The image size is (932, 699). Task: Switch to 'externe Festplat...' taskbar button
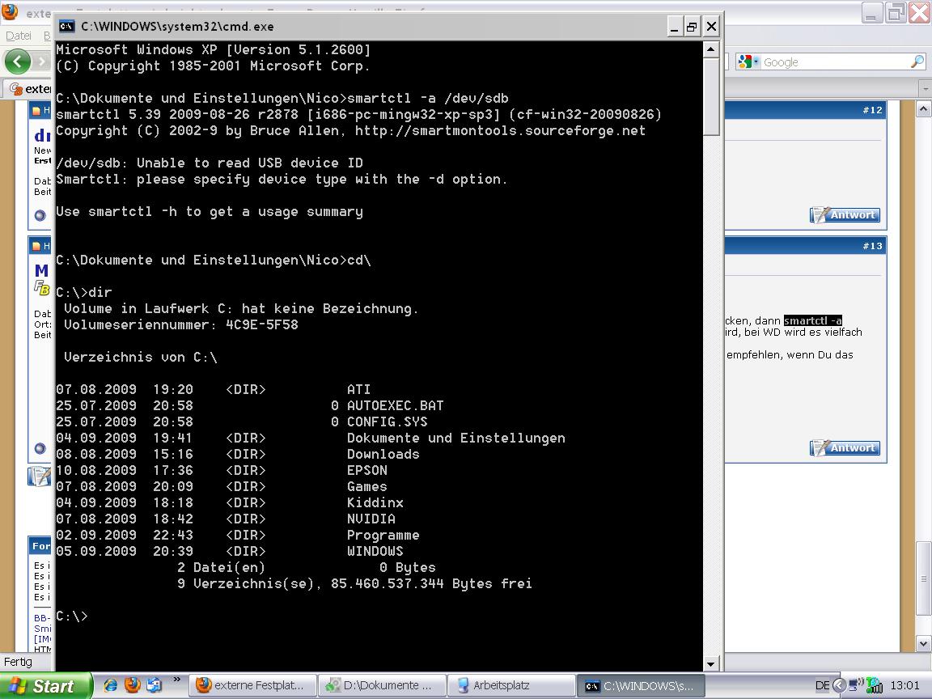pyautogui.click(x=252, y=685)
